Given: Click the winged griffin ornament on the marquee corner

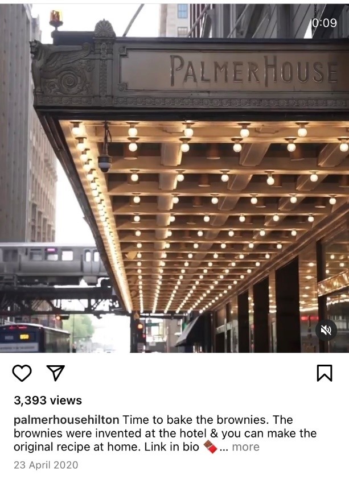Looking at the screenshot, I should pyautogui.click(x=61, y=67).
